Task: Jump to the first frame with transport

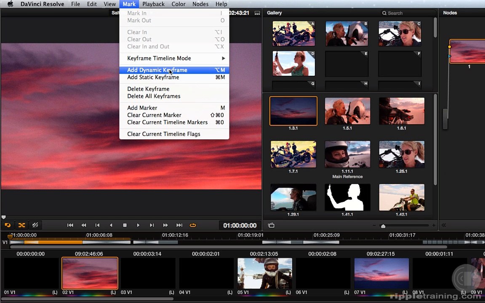Action: pyautogui.click(x=70, y=225)
